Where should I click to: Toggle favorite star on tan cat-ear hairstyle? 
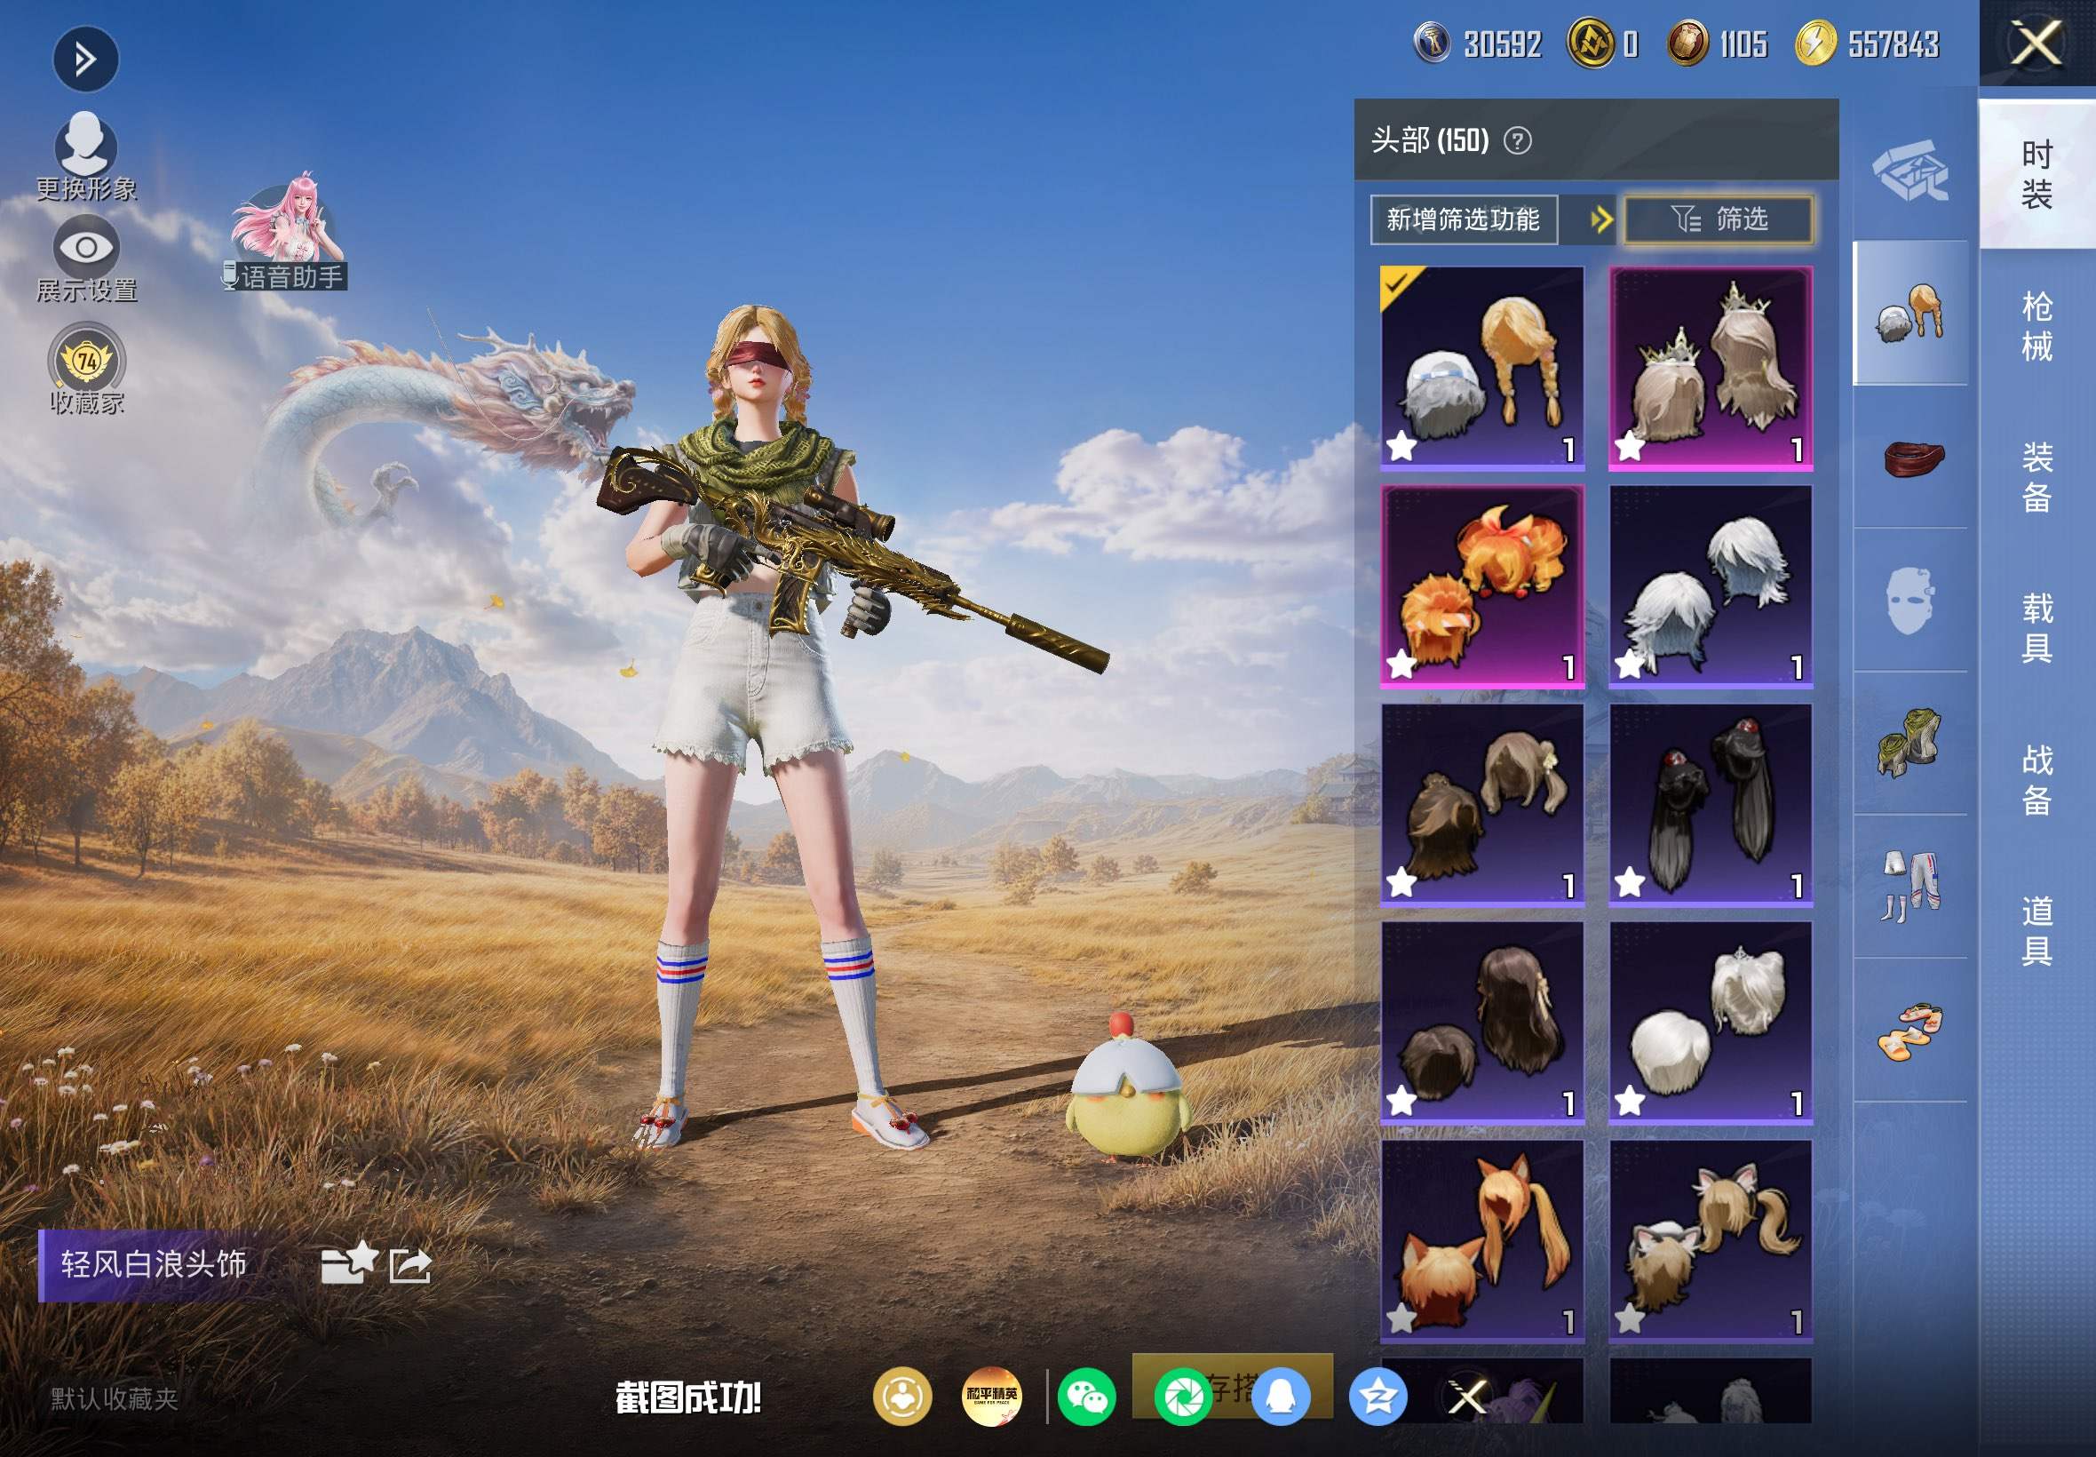click(1630, 1318)
